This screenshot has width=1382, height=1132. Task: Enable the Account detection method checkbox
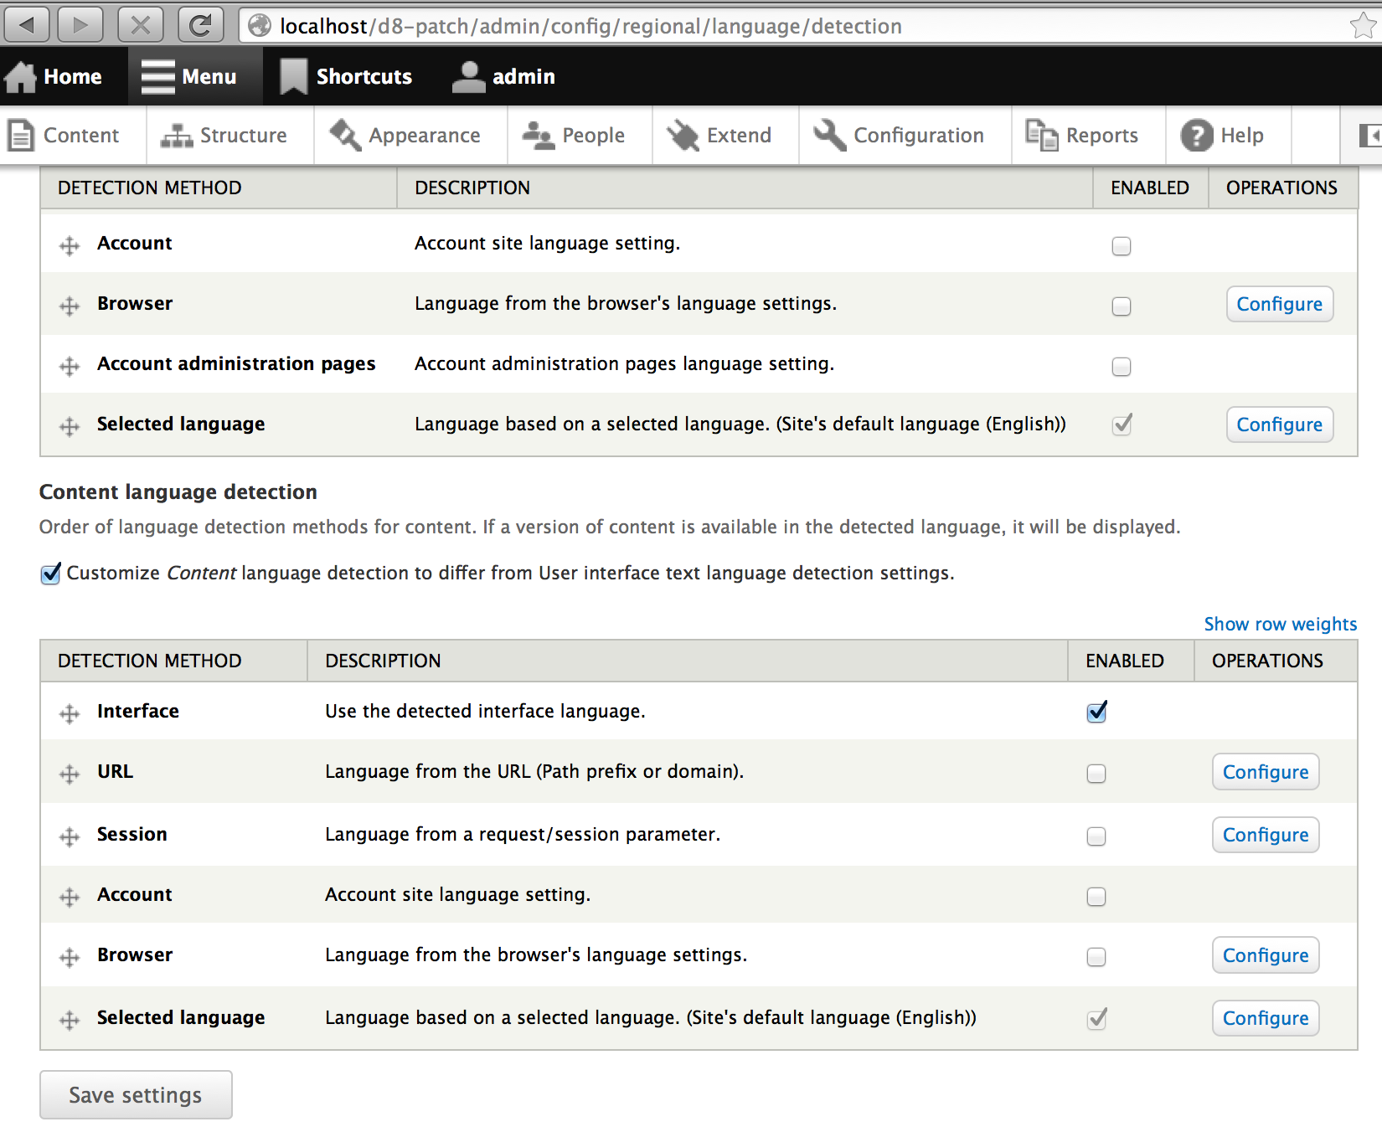point(1121,246)
